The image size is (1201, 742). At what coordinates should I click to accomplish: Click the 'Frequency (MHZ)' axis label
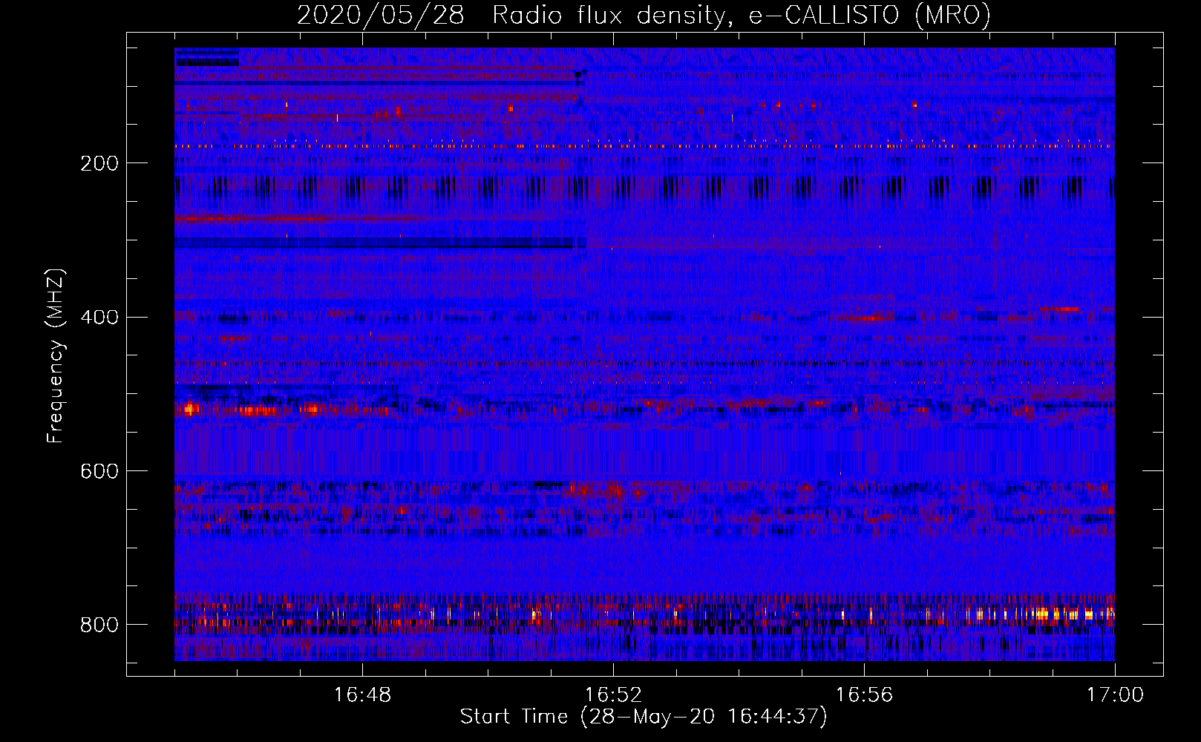[56, 356]
